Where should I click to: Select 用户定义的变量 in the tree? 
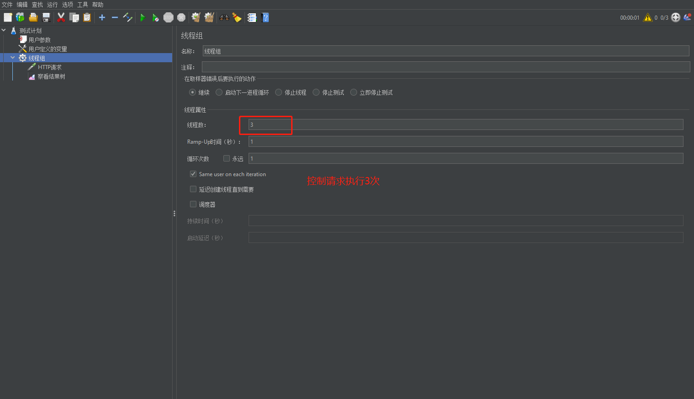pyautogui.click(x=48, y=49)
